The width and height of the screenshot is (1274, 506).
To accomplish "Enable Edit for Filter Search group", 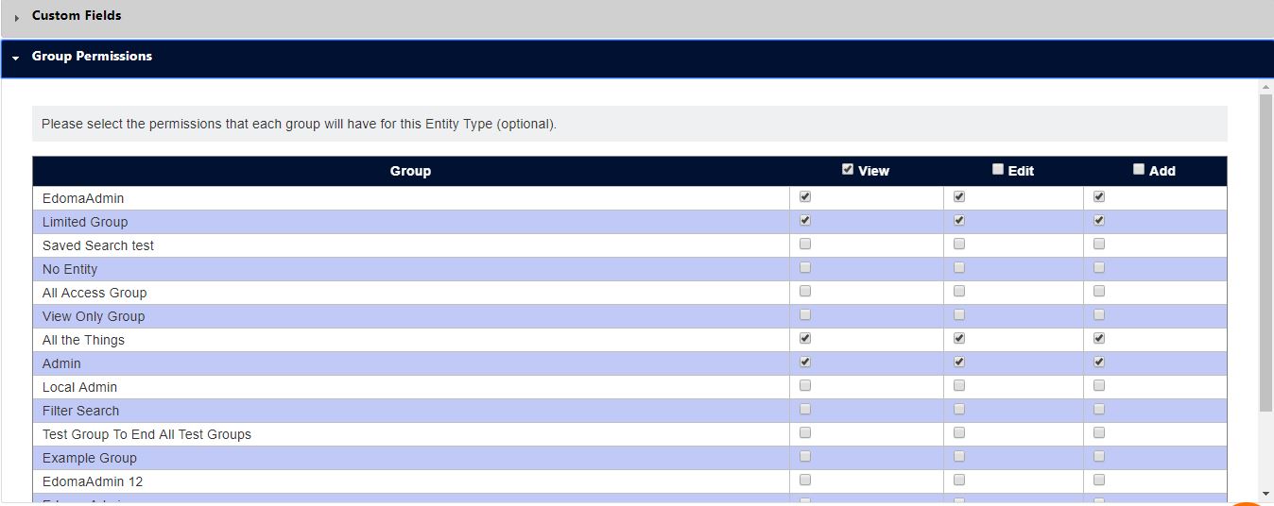I will coord(959,410).
